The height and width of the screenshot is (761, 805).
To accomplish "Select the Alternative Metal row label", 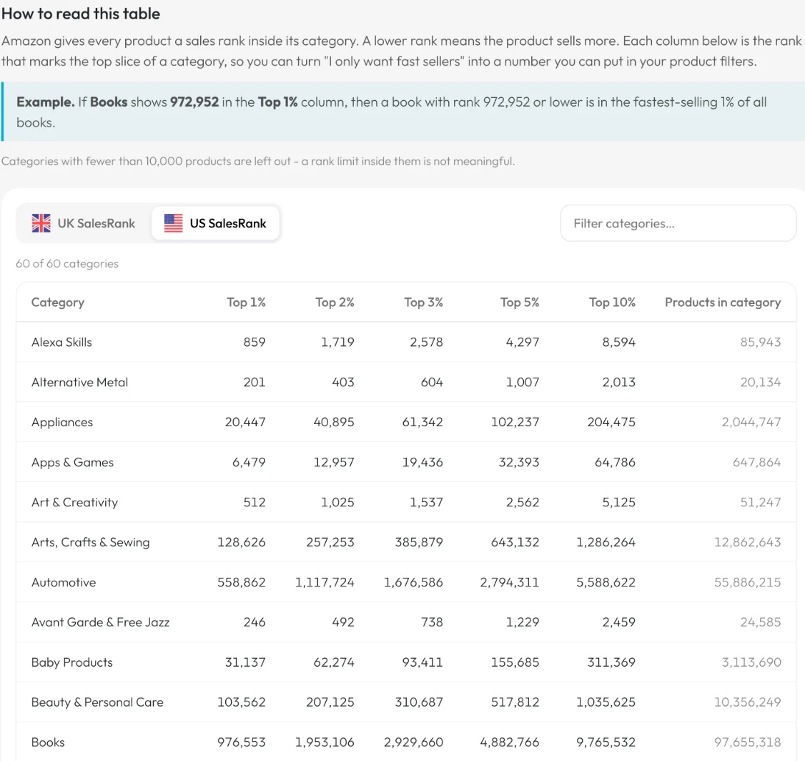I will point(79,382).
